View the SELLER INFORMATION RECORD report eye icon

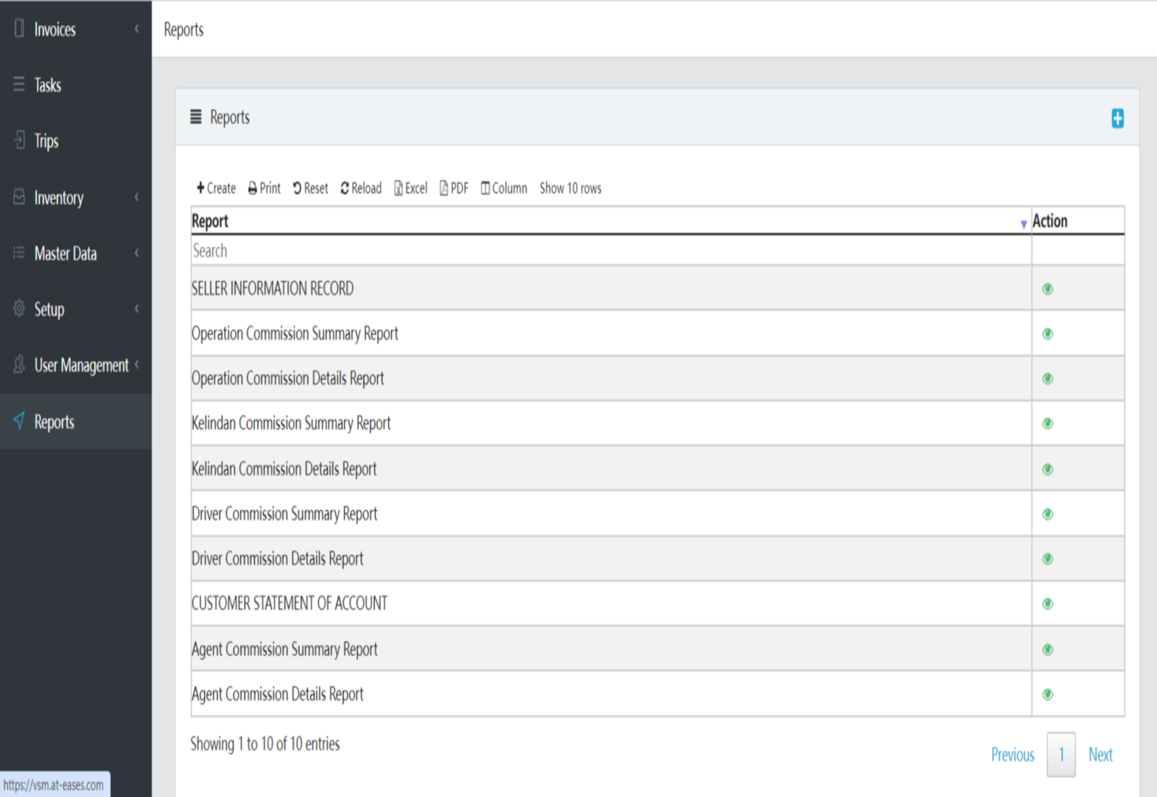coord(1047,289)
